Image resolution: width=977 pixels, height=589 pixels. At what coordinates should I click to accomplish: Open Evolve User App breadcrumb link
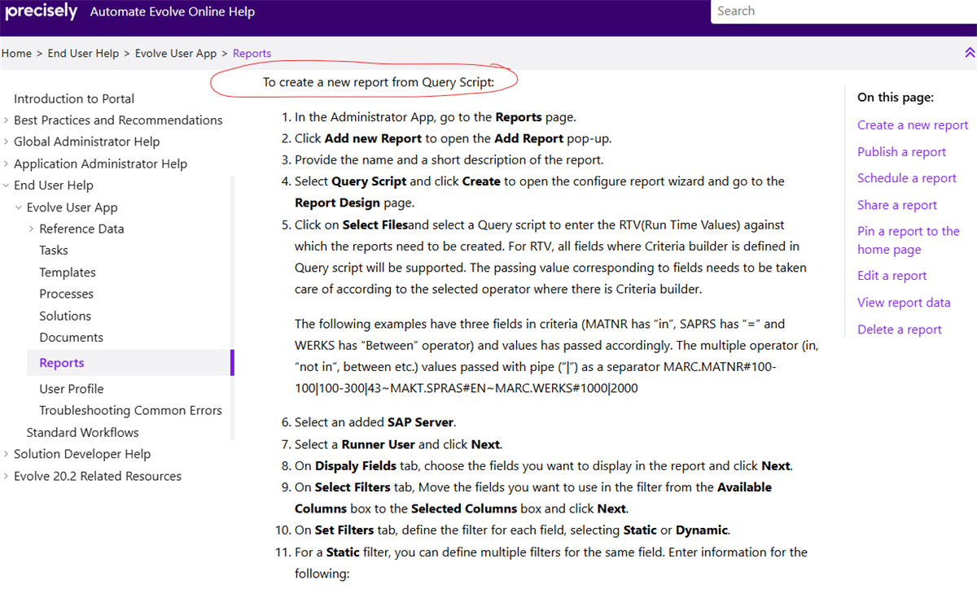176,53
